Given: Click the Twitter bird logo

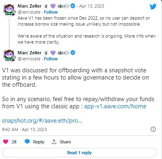Looking at the screenshot, I should 153,6.
